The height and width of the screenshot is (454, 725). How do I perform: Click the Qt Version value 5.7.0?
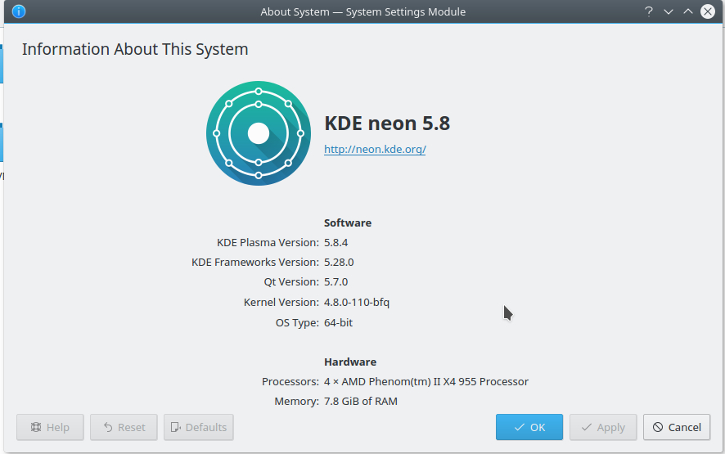(x=335, y=281)
